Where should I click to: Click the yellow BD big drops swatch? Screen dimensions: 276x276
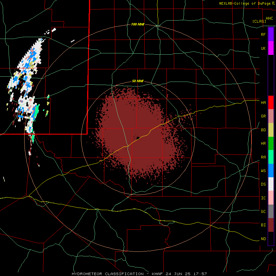[x=271, y=130]
